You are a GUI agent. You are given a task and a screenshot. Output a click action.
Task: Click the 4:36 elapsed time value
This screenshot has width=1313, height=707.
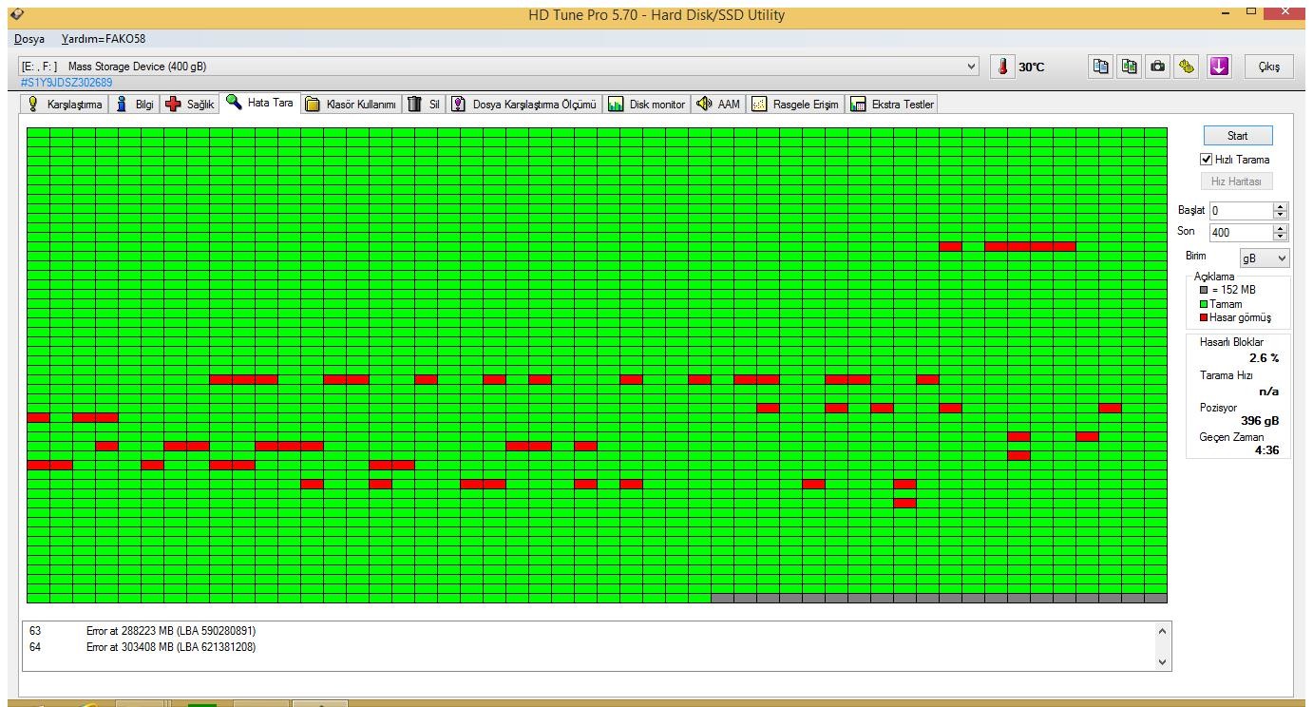(1268, 450)
